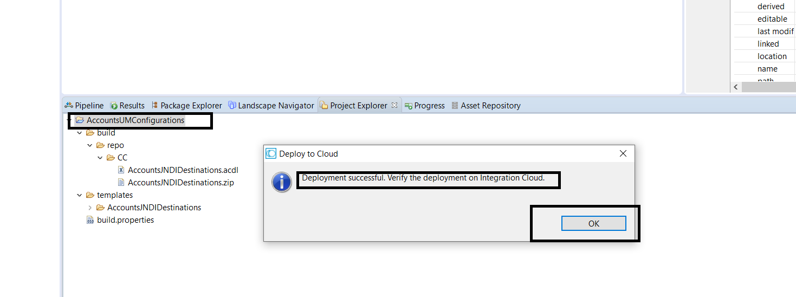Select the templates folder
Viewport: 796px width, 297px height.
pyautogui.click(x=114, y=195)
